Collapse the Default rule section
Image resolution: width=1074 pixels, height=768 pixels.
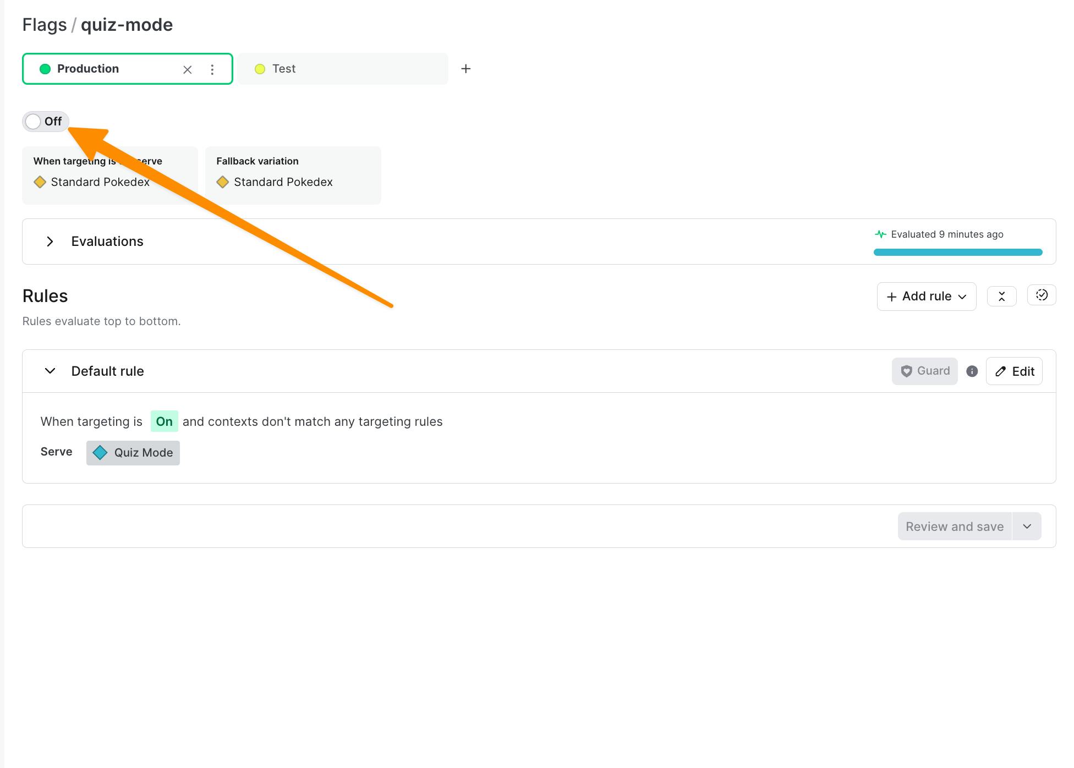50,371
